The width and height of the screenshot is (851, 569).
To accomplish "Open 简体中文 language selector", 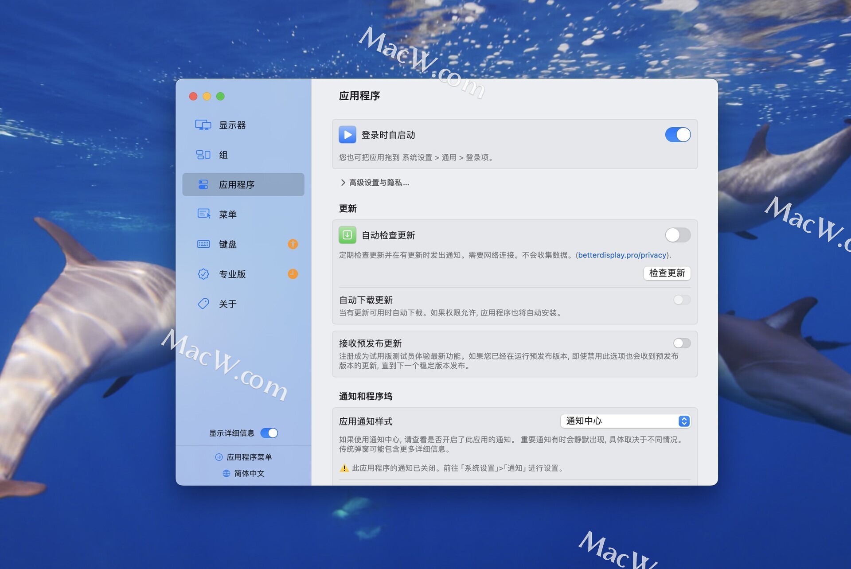I will (x=244, y=473).
